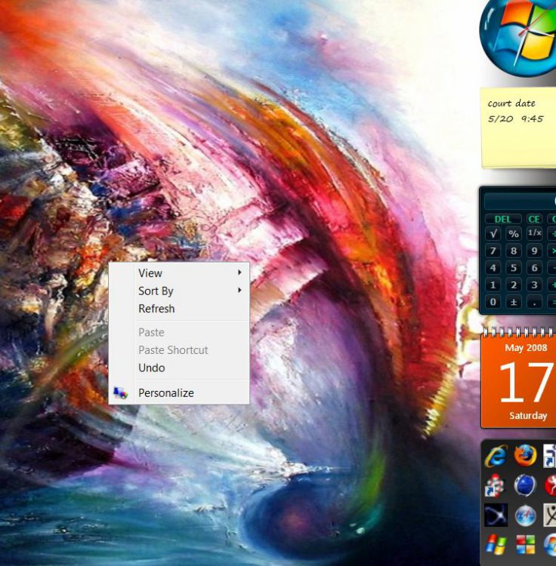Click the decimal point calculator key
This screenshot has height=566, width=556.
[534, 301]
